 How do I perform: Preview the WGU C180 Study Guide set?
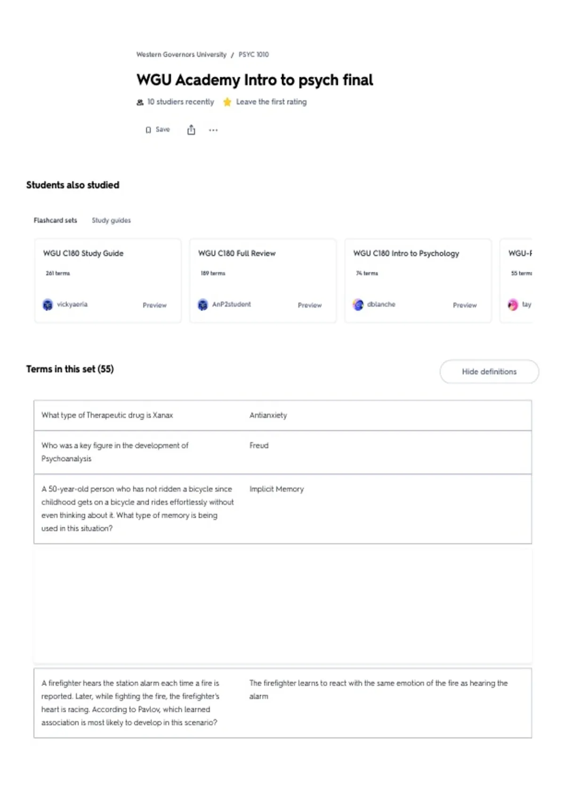[x=154, y=305]
